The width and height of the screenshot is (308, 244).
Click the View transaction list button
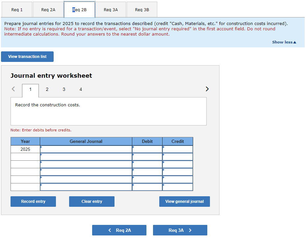(x=27, y=56)
